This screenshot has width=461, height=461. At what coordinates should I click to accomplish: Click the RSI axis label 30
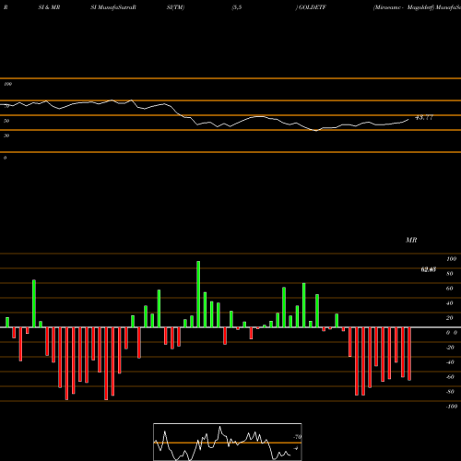(x=6, y=136)
